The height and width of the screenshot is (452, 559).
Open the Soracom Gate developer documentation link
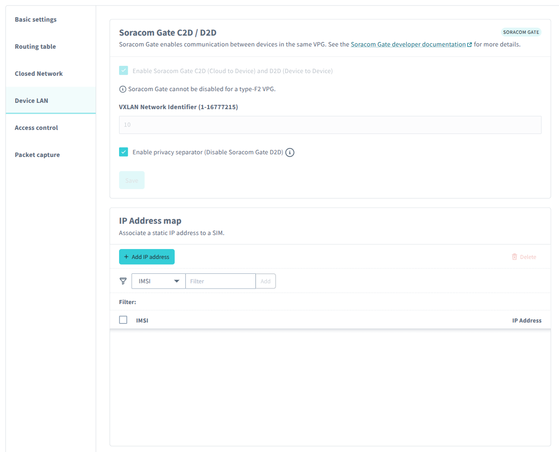[x=408, y=44]
